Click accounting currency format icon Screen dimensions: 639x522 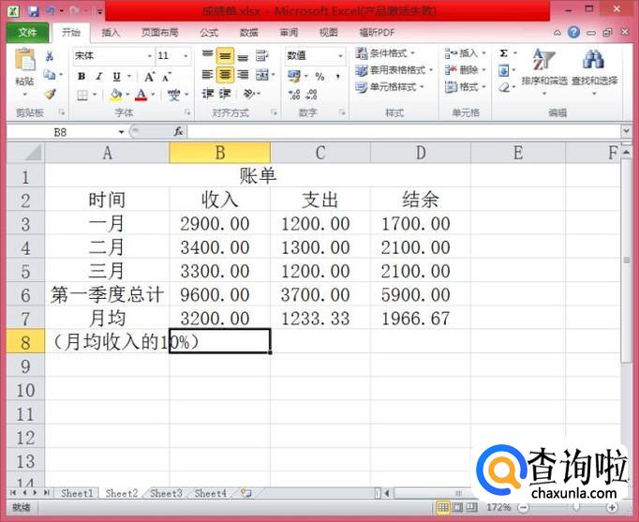[x=294, y=76]
